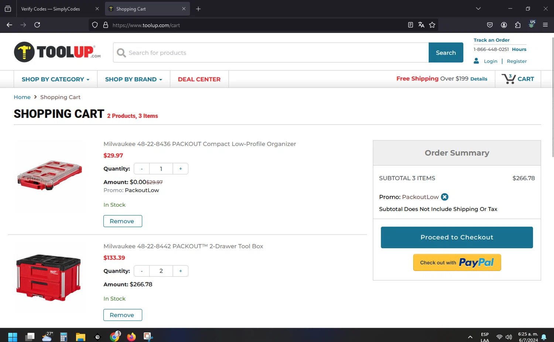554x342 pixels.
Task: Expand the Shop By Category menu
Action: [55, 79]
